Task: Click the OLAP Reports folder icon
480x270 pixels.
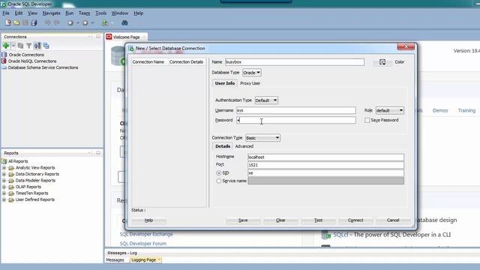Action: tap(11, 187)
